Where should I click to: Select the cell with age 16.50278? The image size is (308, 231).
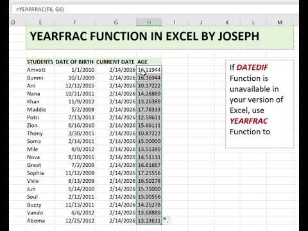149,181
